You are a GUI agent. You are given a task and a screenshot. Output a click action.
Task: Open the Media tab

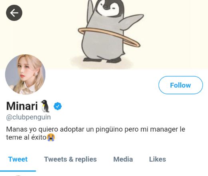123,159
